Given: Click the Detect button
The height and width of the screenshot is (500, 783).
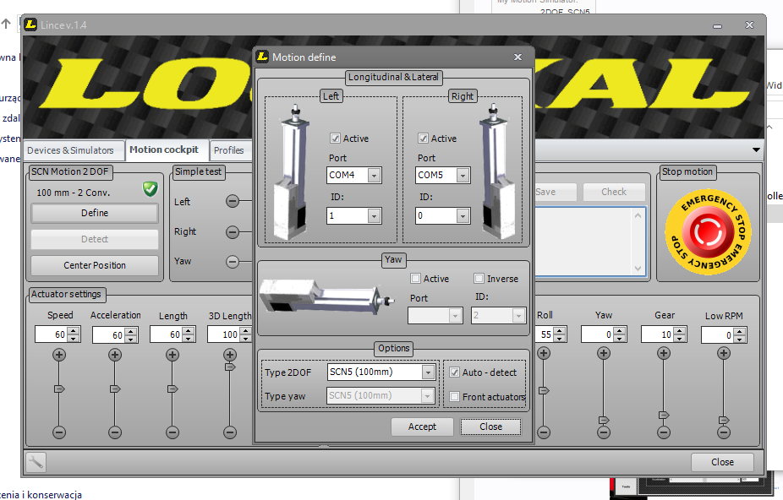Looking at the screenshot, I should (95, 239).
